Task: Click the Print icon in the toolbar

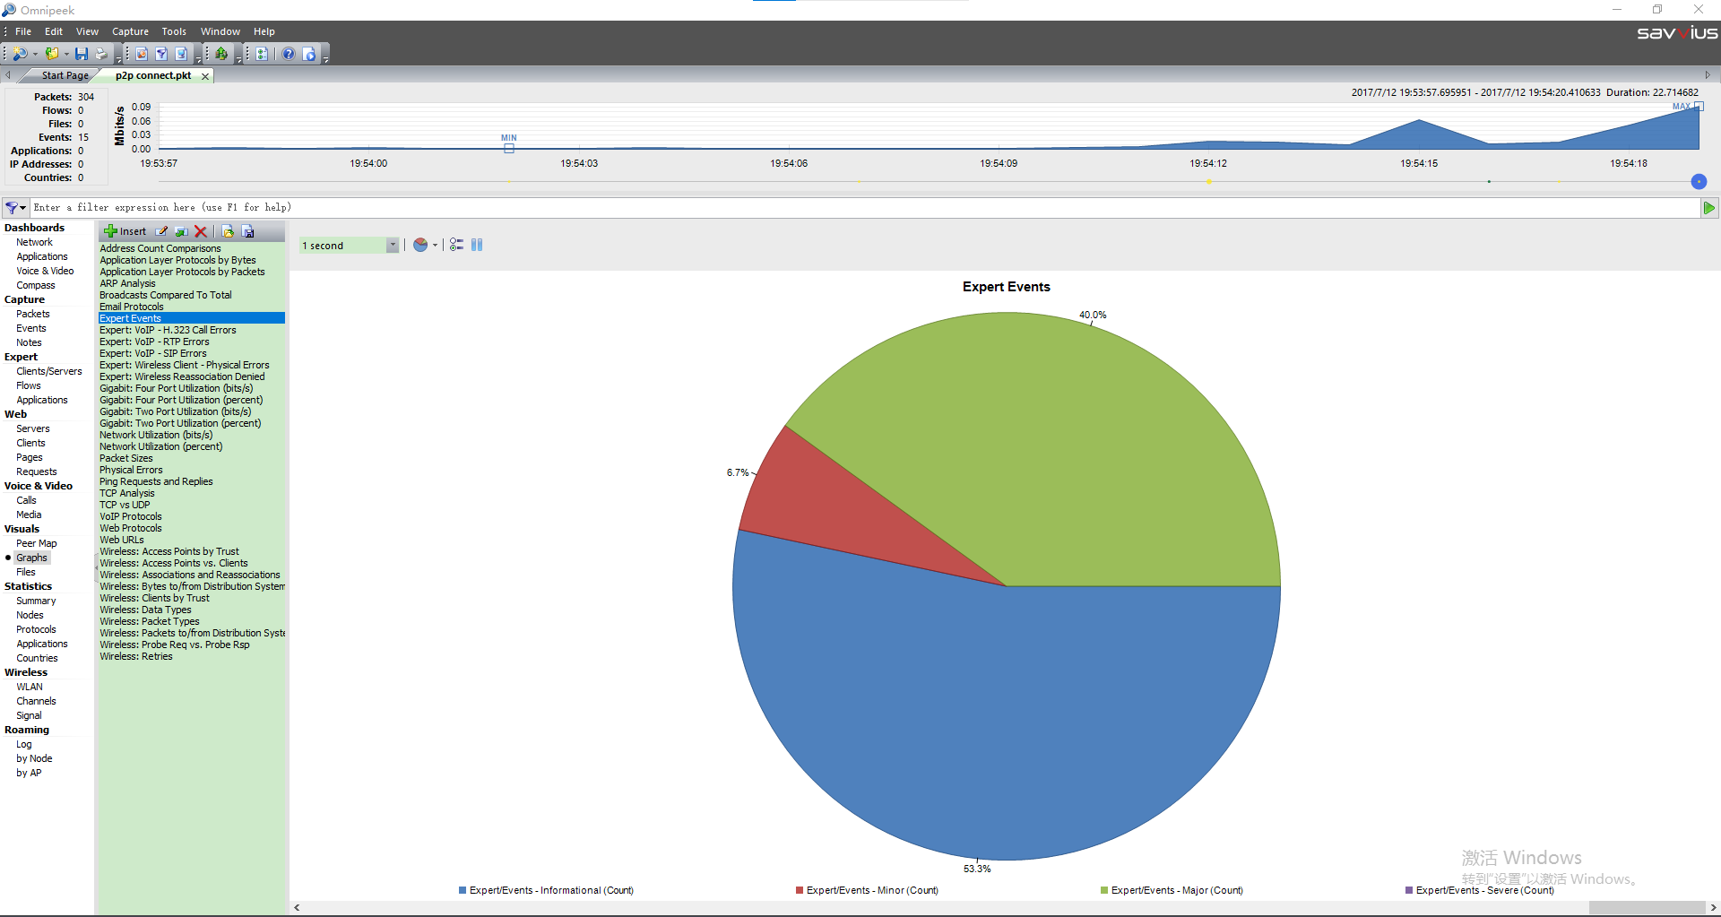Action: (x=101, y=54)
